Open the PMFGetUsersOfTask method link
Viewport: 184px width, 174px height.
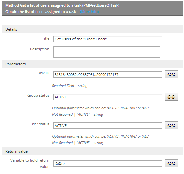coord(70,5)
